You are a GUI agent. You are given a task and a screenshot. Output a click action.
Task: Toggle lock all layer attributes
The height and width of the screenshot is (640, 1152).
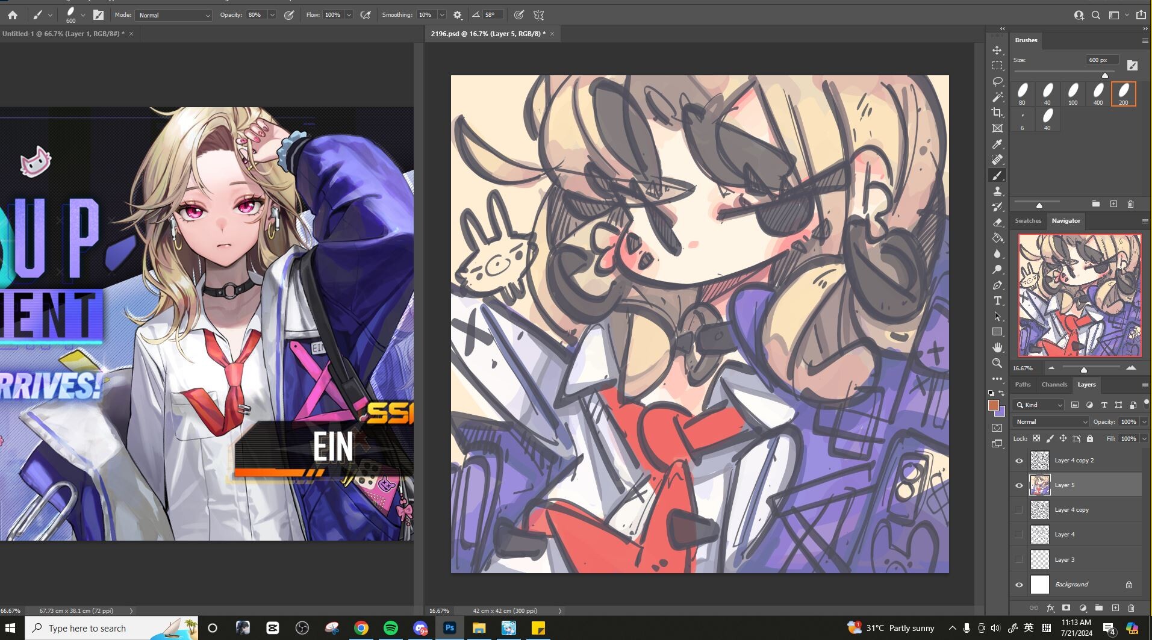point(1090,439)
